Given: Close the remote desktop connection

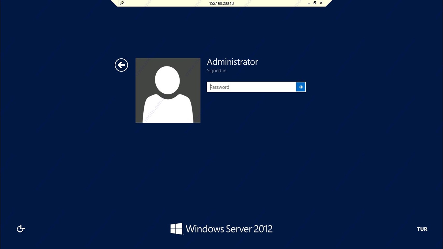Looking at the screenshot, I should (321, 3).
